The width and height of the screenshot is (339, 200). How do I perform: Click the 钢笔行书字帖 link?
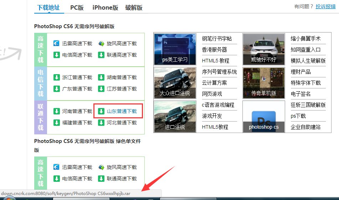pos(217,39)
